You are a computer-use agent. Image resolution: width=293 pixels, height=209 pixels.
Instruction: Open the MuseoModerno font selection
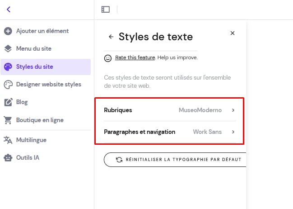pos(200,110)
